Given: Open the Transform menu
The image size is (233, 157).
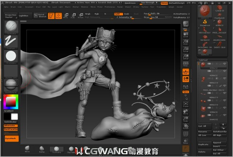Looking at the screenshot, I should point(161,7).
